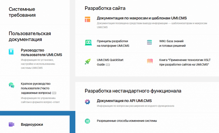Open 'WIKI: база знаний и готовых решений'
The width and height of the screenshot is (219, 133).
coord(172,43)
